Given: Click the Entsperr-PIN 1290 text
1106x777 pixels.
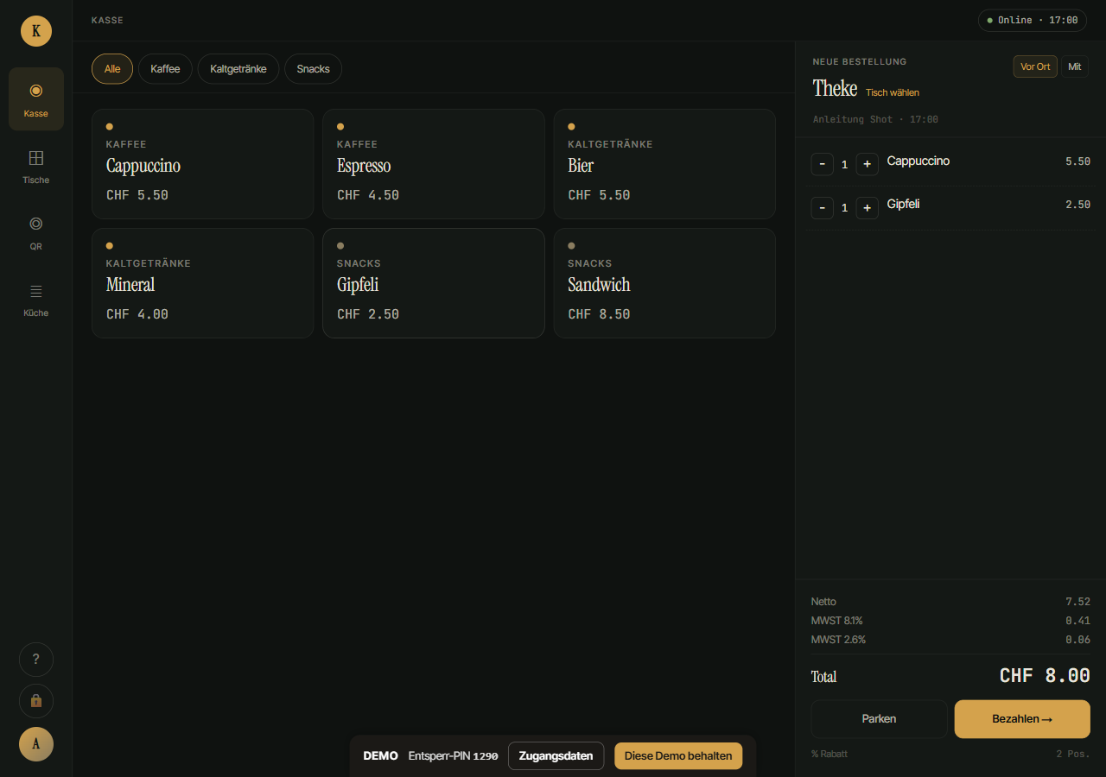Looking at the screenshot, I should coord(454,756).
